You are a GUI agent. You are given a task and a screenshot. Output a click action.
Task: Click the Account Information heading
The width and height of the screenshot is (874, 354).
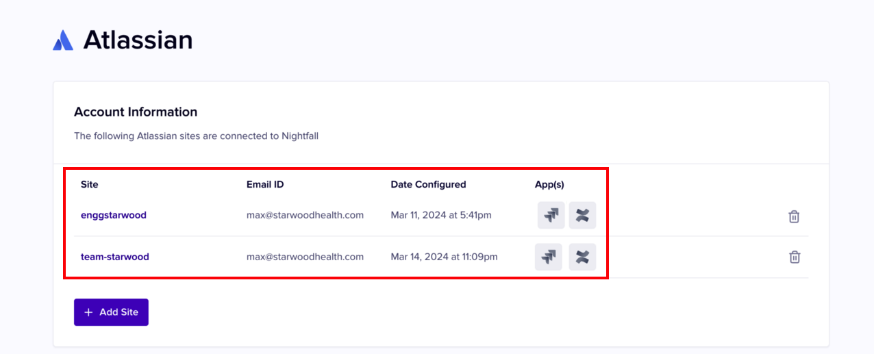point(136,112)
